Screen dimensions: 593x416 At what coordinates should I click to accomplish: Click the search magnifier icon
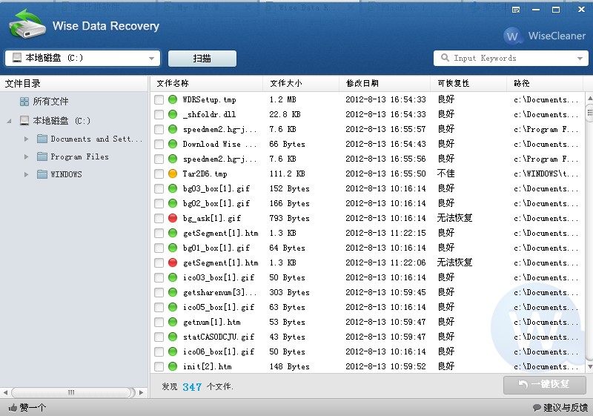pos(445,58)
